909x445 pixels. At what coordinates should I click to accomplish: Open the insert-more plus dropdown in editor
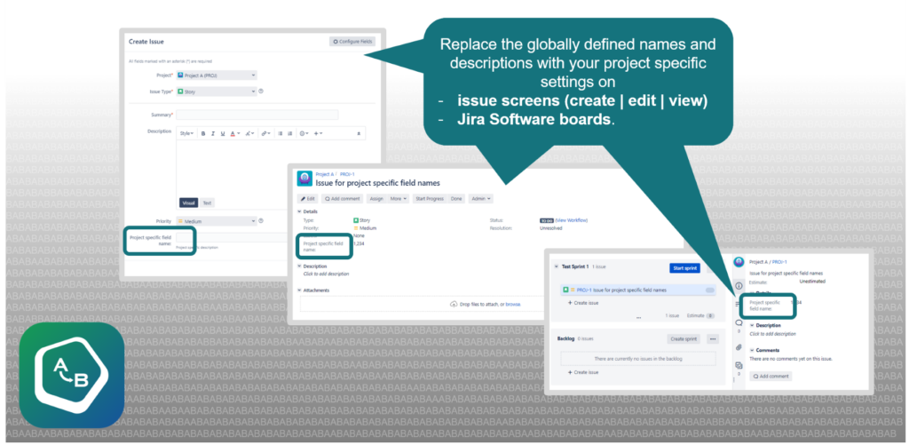click(319, 133)
